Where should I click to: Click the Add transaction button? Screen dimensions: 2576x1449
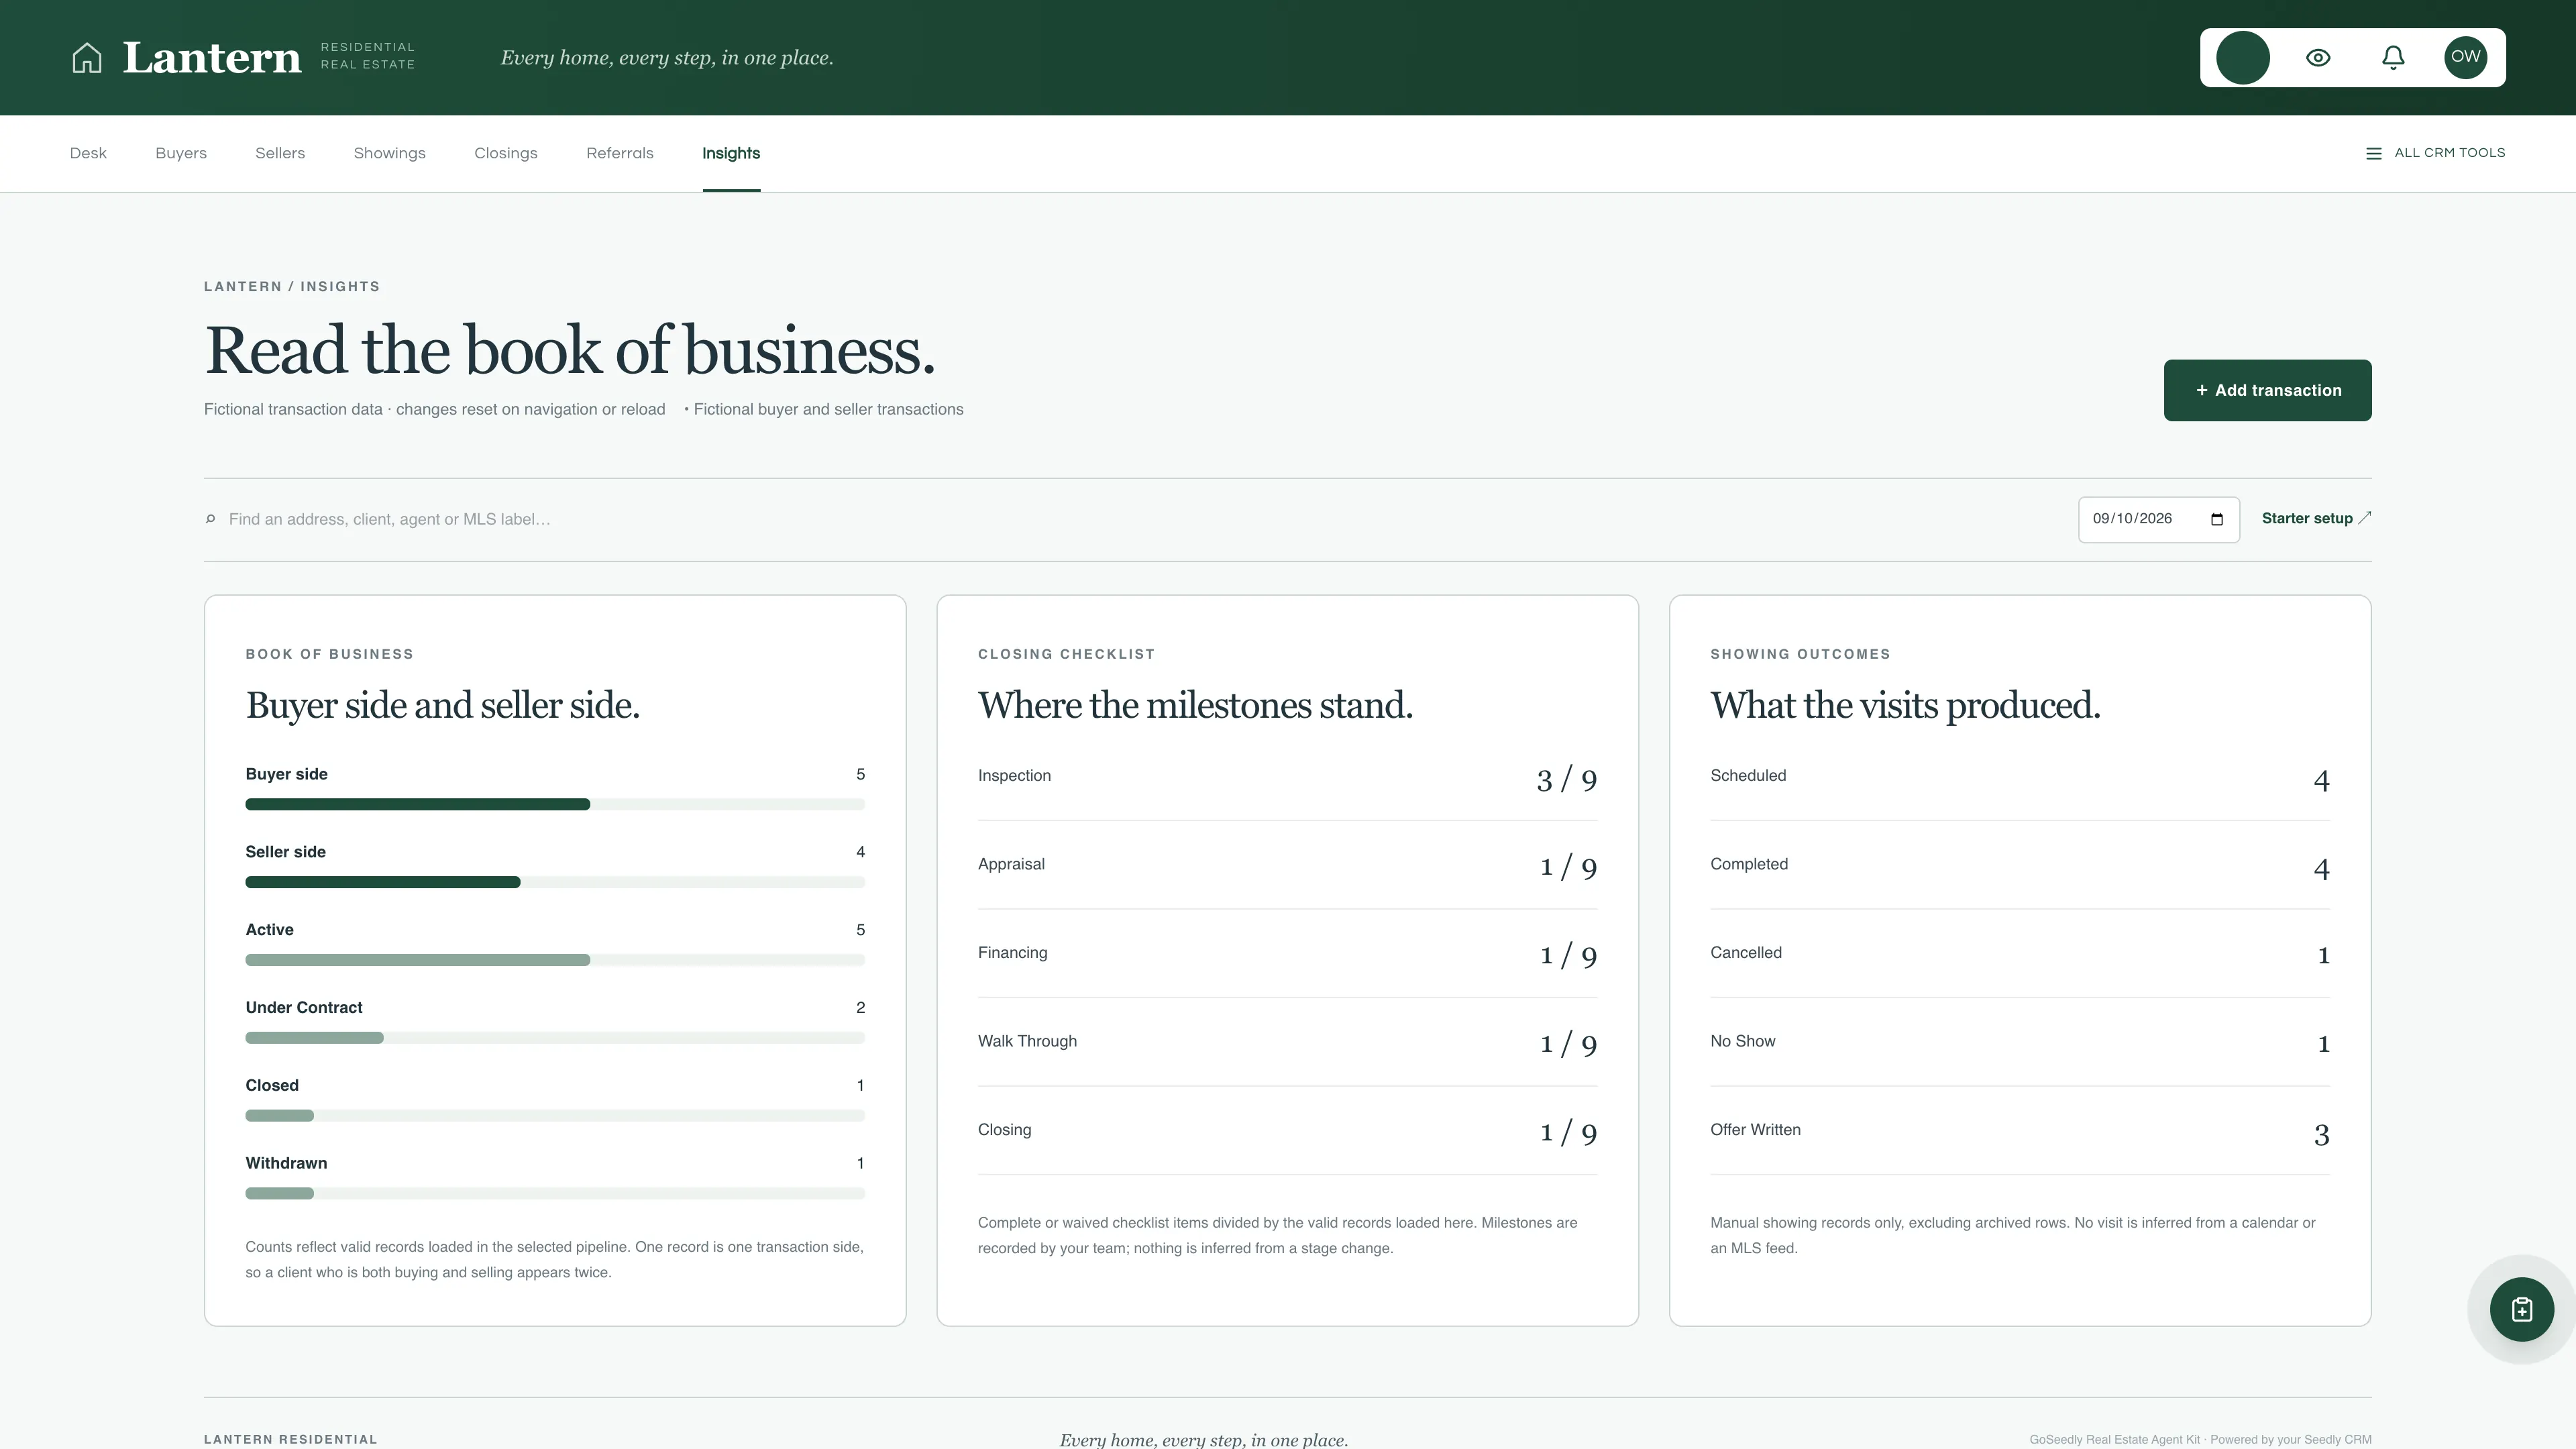pyautogui.click(x=2268, y=390)
